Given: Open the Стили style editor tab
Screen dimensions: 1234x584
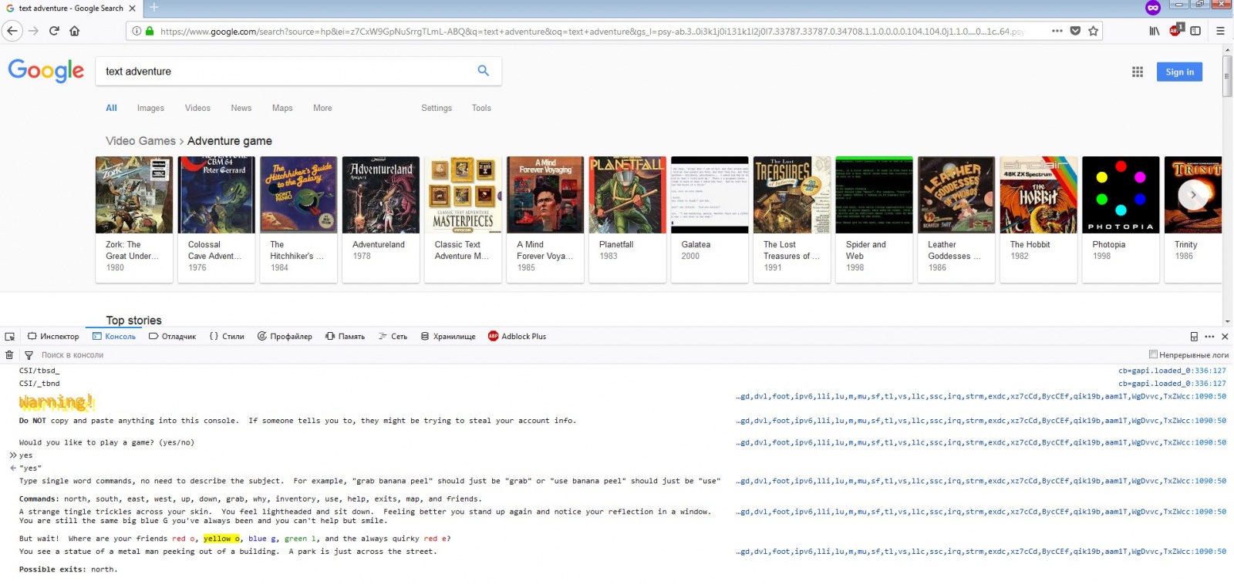Looking at the screenshot, I should click(227, 337).
